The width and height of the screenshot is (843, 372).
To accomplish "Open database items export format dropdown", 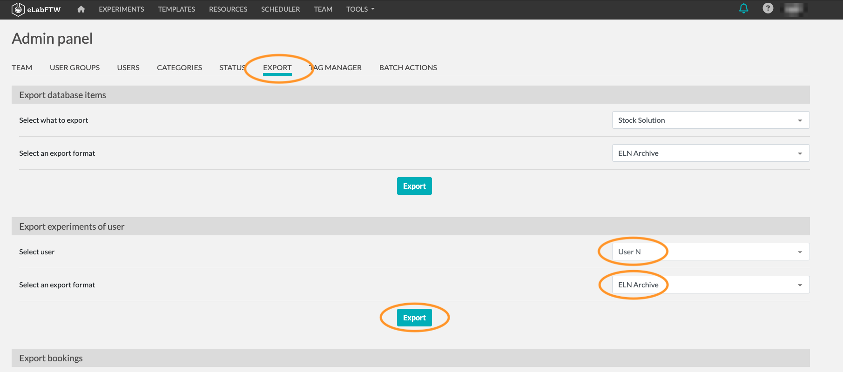I will (x=711, y=153).
